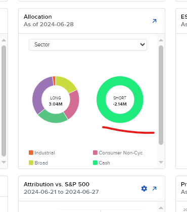
Task: Select the pink Consumer Non-Cyc donut segment
Action: click(x=73, y=105)
